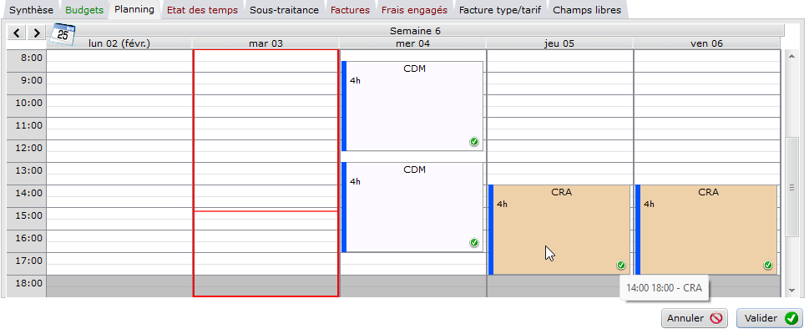Switch to the Budgets tab
The height and width of the screenshot is (334, 809).
84,10
